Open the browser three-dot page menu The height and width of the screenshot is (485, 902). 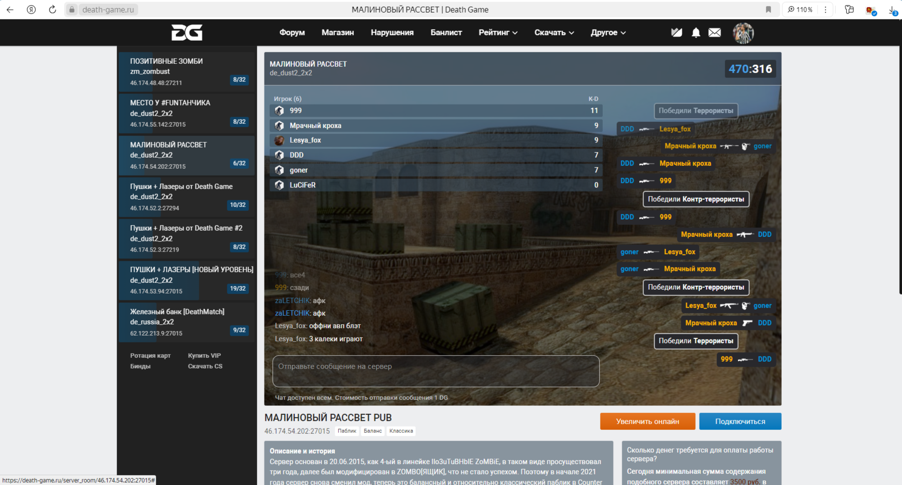826,9
